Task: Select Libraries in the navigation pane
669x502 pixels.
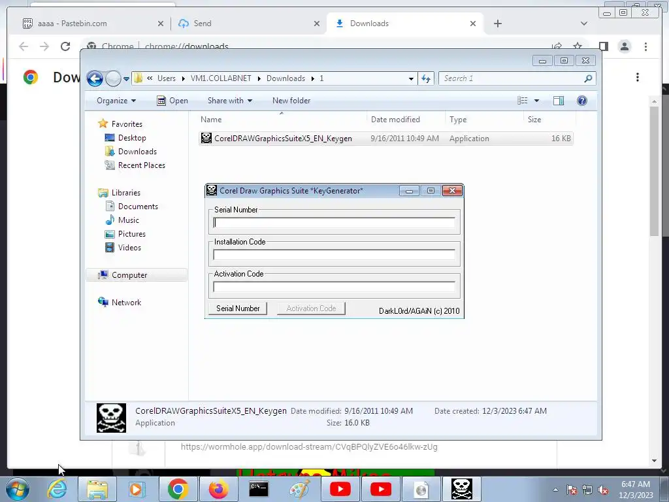Action: 126,193
